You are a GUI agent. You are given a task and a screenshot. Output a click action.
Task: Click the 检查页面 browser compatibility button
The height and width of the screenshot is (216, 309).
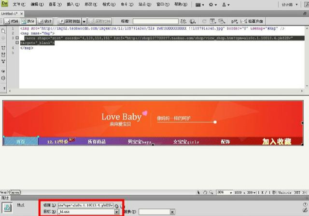(x=252, y=21)
